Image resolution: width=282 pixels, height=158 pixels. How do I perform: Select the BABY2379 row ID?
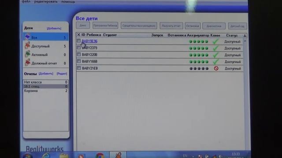[x=89, y=48]
